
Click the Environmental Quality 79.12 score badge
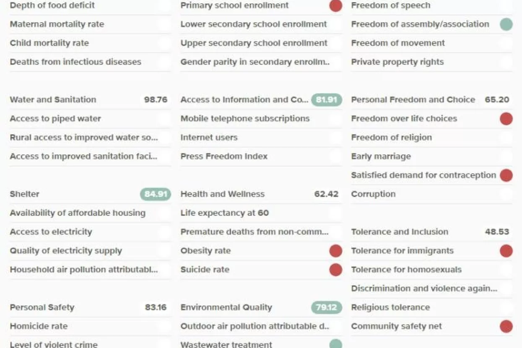pos(326,307)
